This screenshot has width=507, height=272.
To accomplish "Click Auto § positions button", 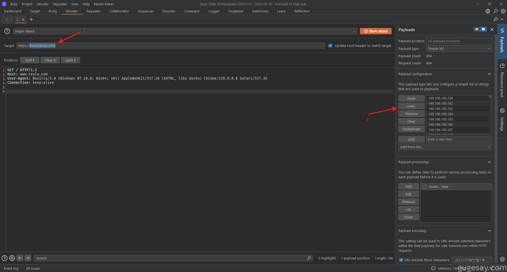I will pyautogui.click(x=71, y=60).
